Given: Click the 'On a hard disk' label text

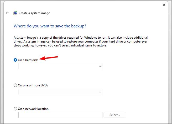Looking at the screenshot, I should [28, 60].
